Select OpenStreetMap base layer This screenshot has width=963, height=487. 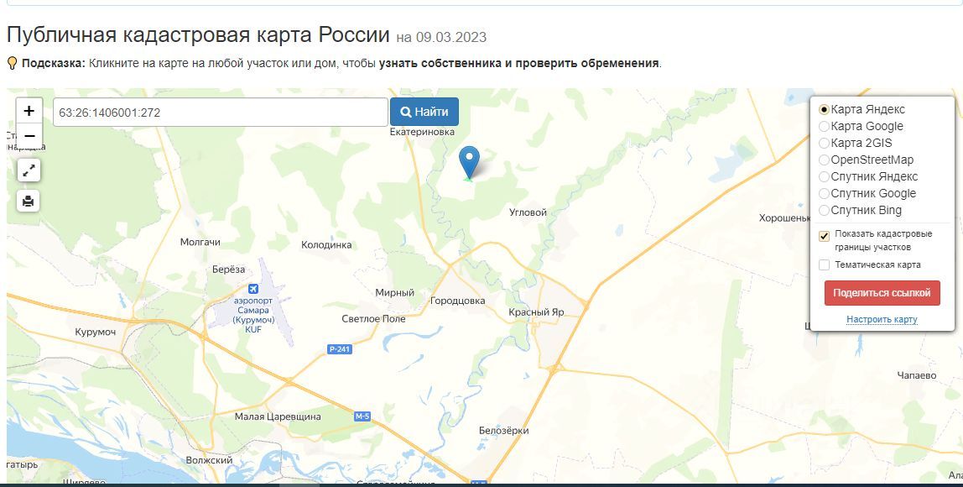tap(825, 160)
